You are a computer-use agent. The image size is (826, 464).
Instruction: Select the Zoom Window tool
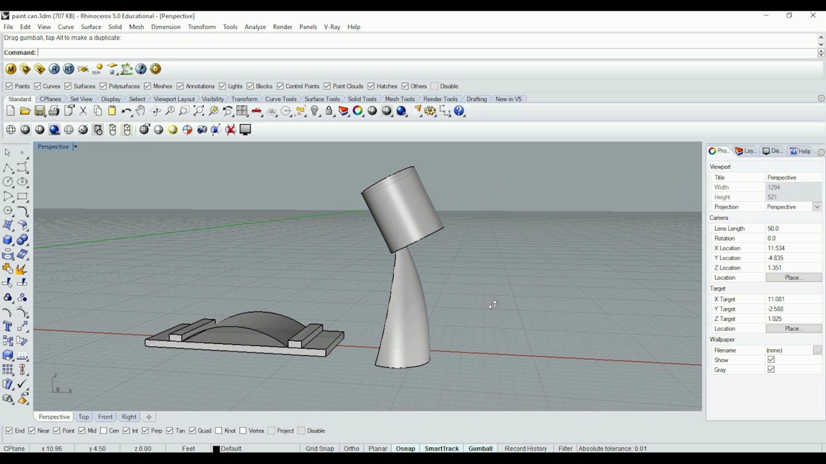[x=184, y=111]
